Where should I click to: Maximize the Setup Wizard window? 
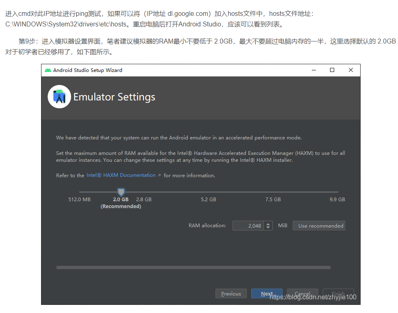[332, 70]
